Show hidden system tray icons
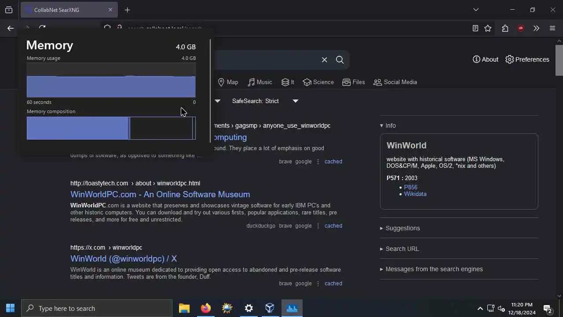 click(x=480, y=308)
